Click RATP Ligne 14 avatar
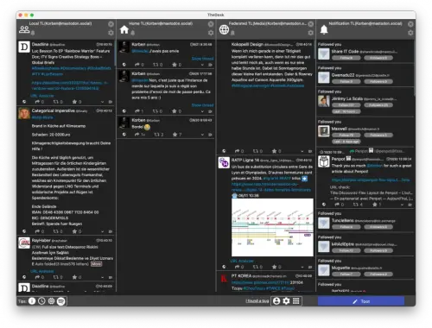 (x=224, y=162)
